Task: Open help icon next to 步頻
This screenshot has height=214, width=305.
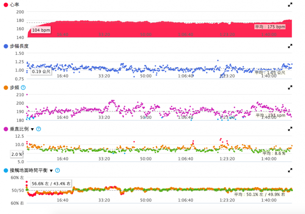Action: coord(23,87)
